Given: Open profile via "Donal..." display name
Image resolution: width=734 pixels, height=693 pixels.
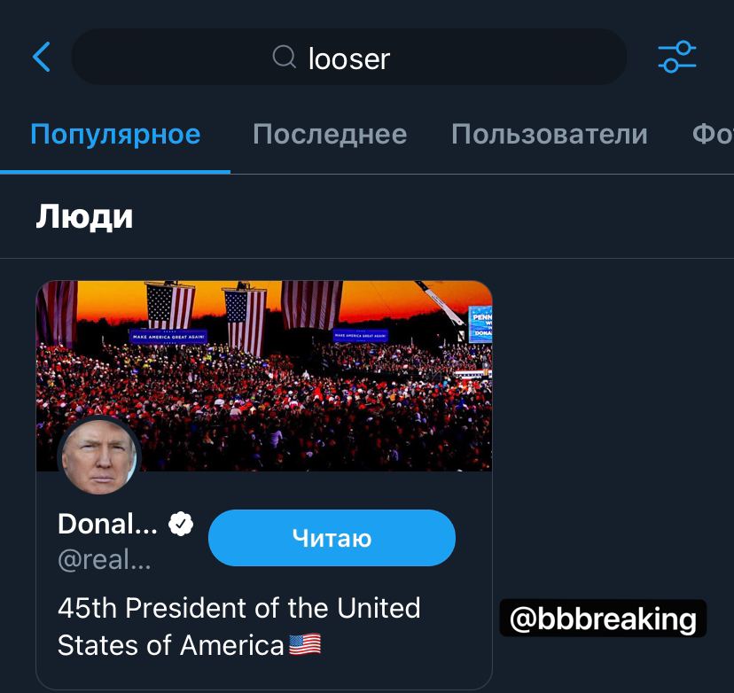Looking at the screenshot, I should [x=107, y=525].
